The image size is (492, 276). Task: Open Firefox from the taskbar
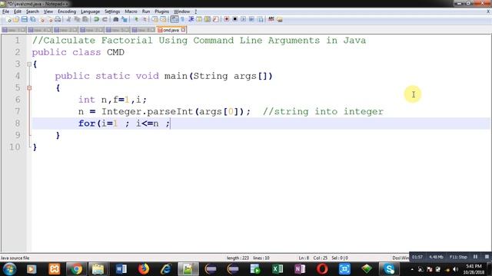[x=144, y=269]
